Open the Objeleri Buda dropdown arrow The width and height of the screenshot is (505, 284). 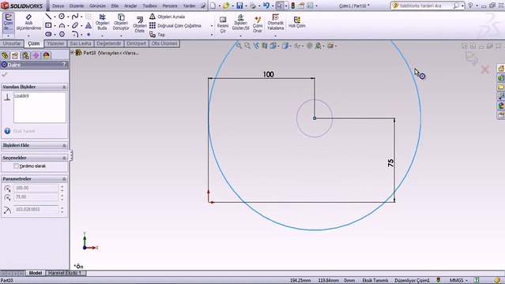pyautogui.click(x=102, y=35)
